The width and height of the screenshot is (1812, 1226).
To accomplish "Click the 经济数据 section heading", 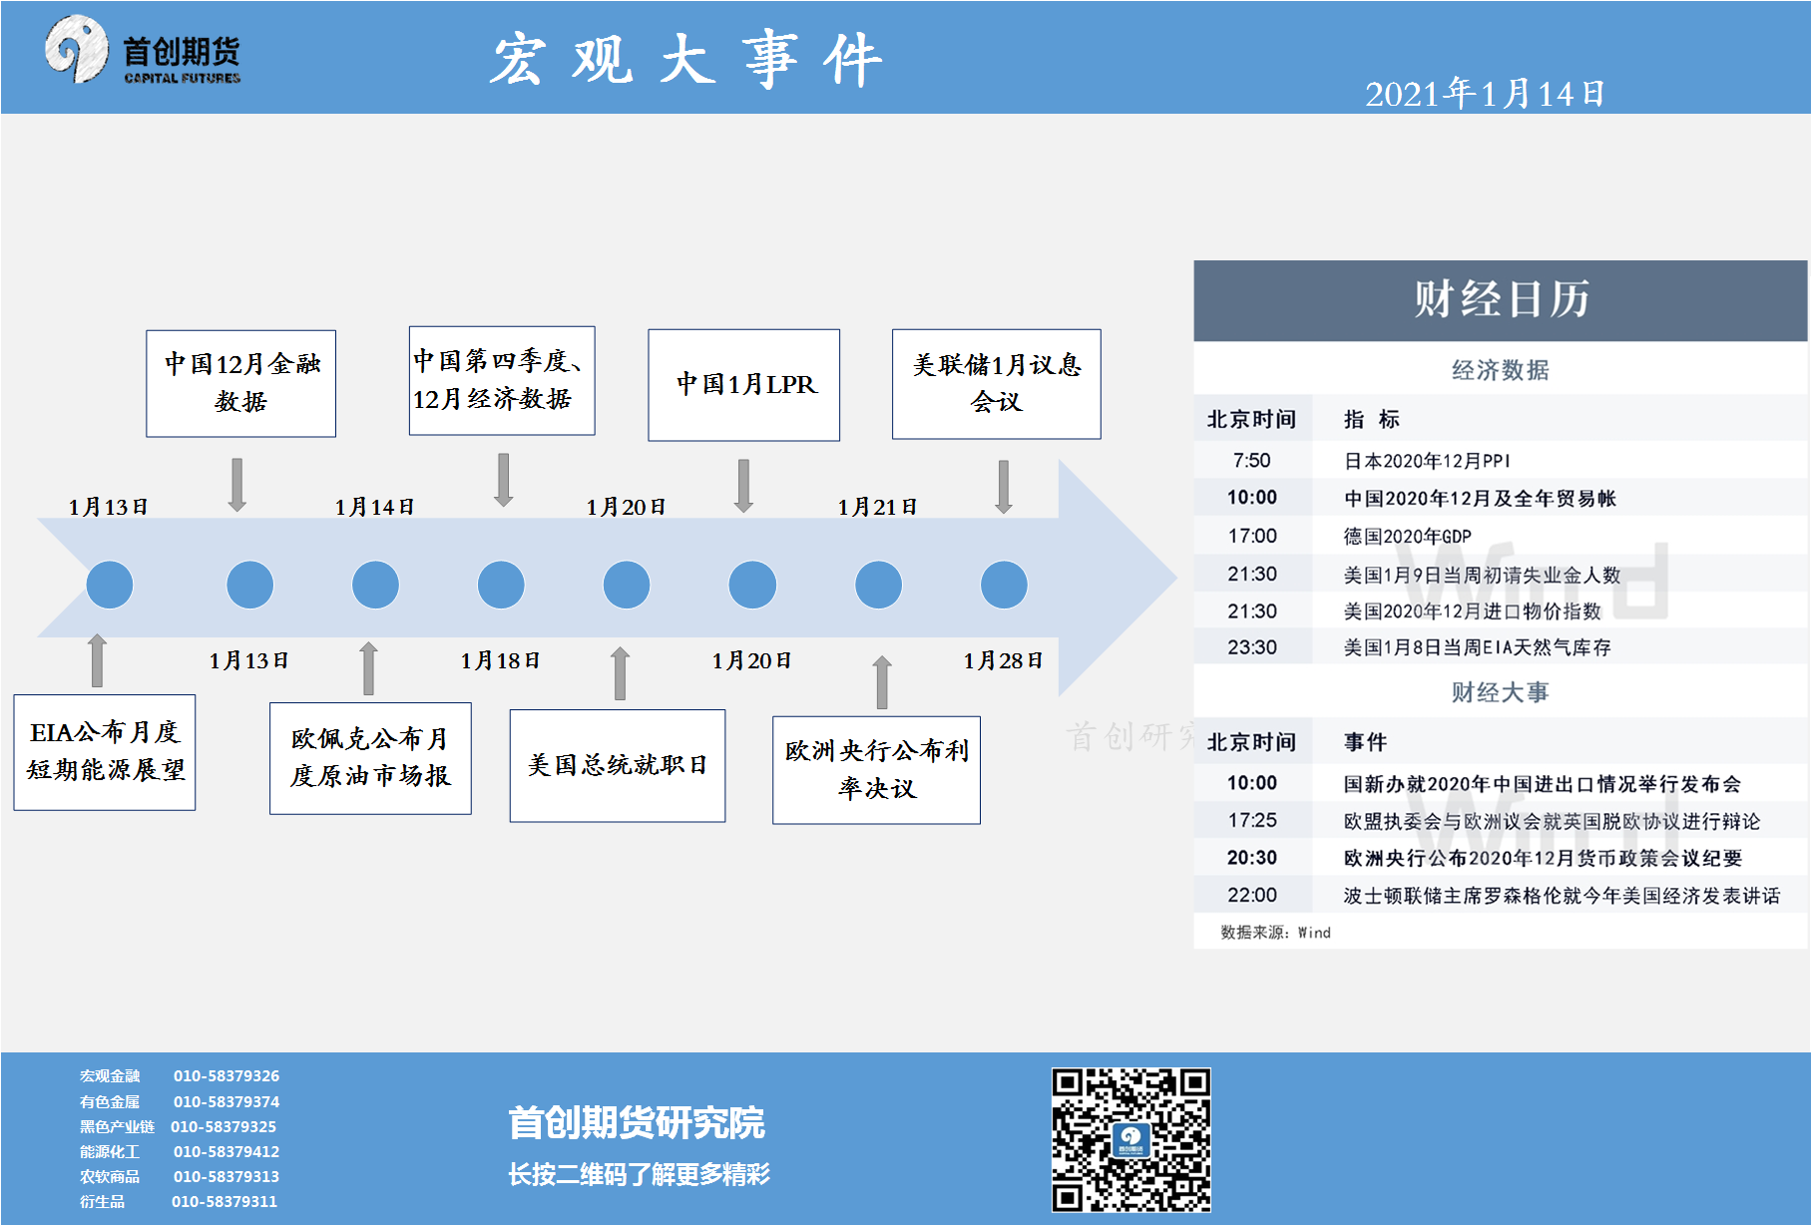I will click(1501, 370).
